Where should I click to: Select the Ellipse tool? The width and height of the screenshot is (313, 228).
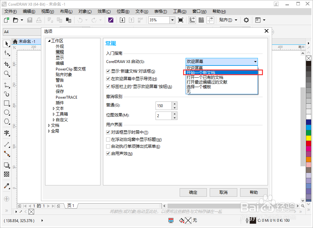point(7,112)
